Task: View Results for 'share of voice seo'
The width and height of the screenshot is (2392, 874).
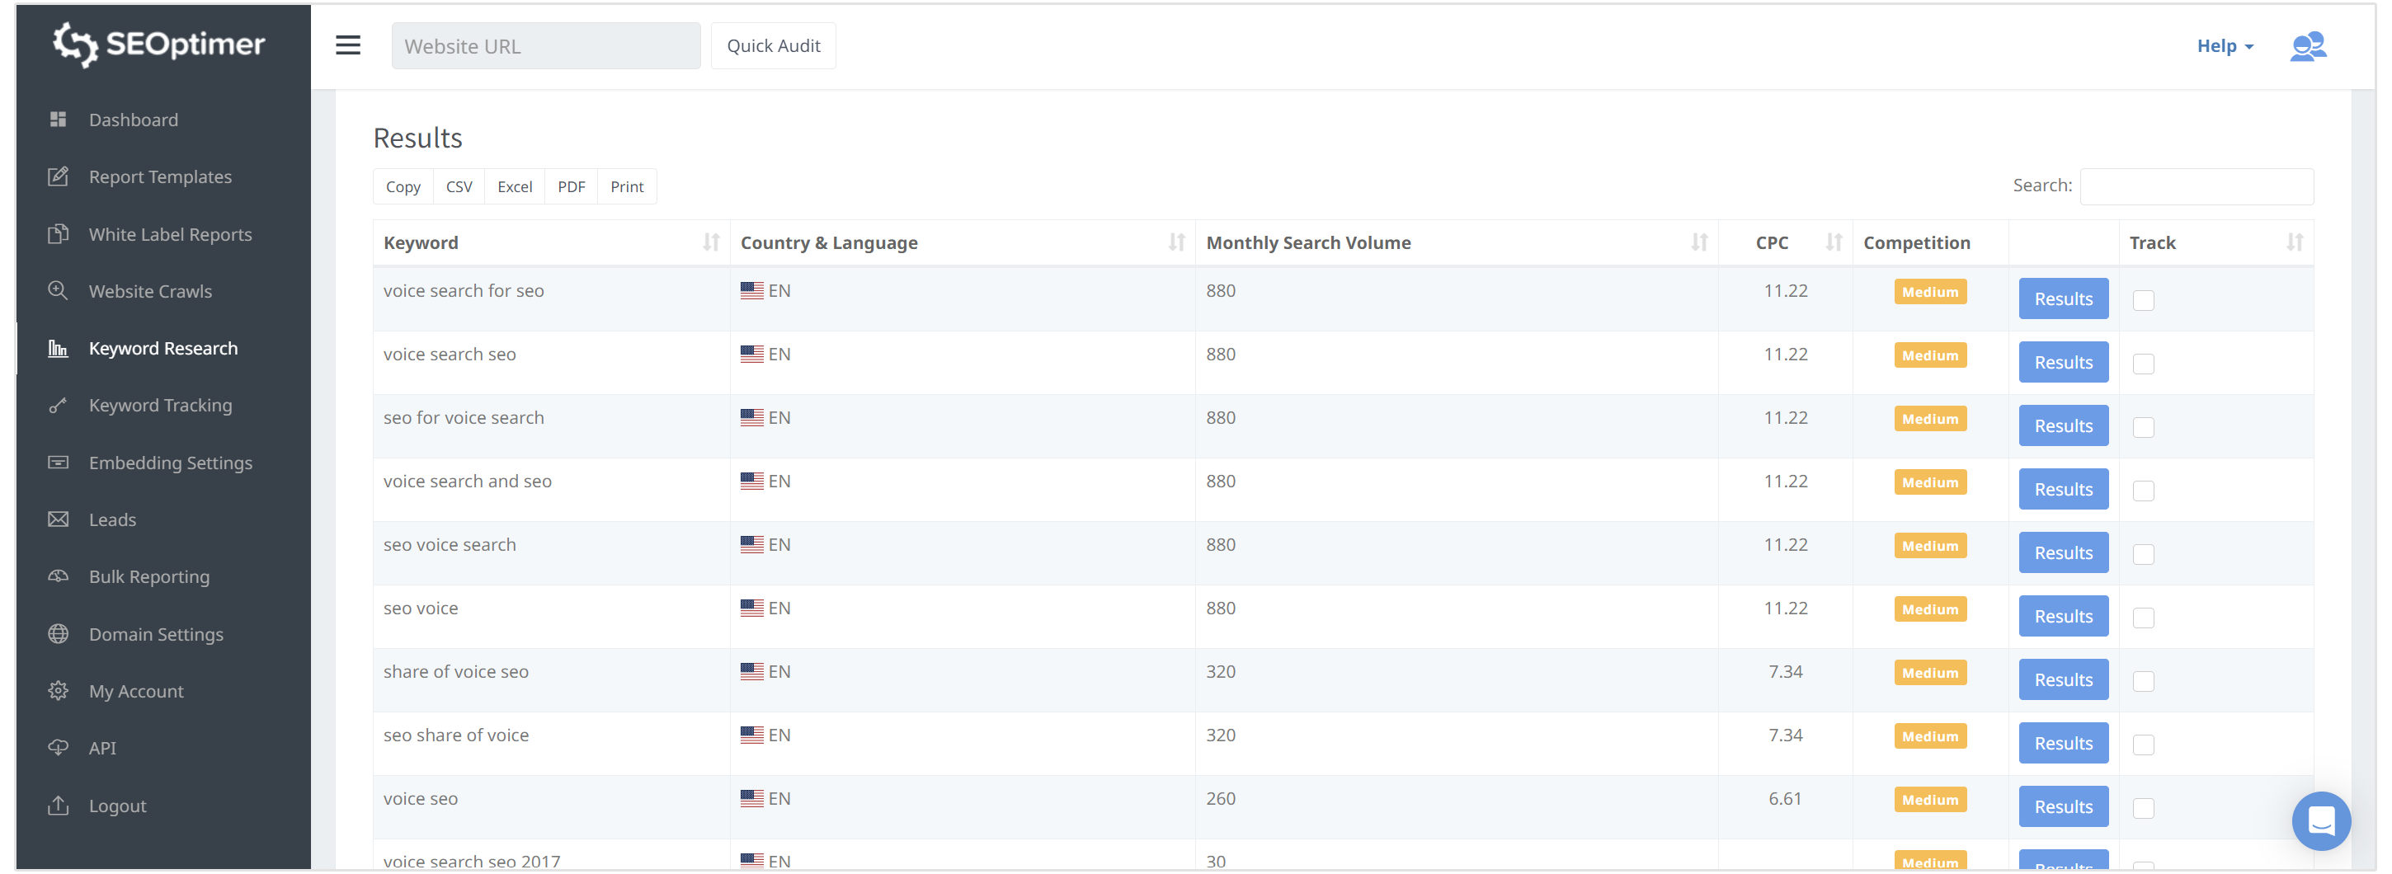Action: tap(2062, 679)
